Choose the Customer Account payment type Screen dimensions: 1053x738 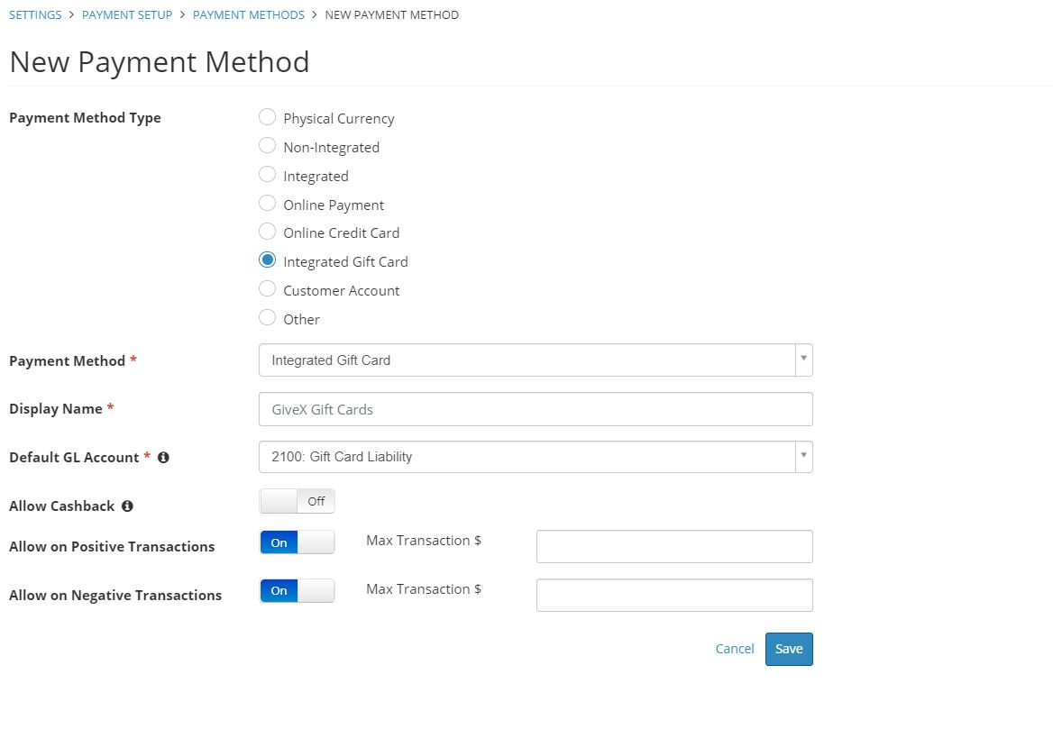click(267, 288)
